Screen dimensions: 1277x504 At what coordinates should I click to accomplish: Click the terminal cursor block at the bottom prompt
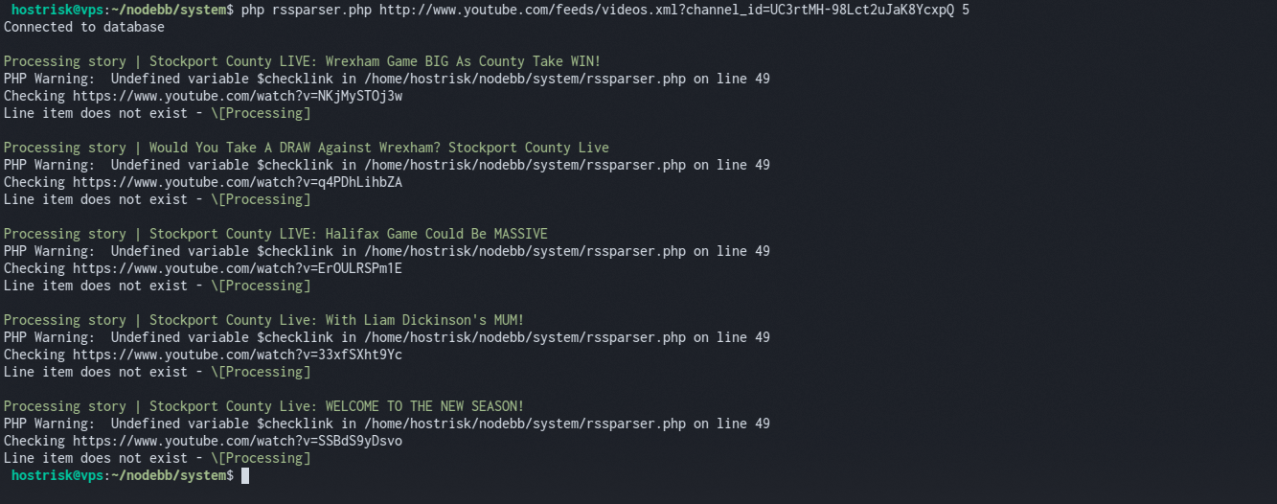coord(245,475)
